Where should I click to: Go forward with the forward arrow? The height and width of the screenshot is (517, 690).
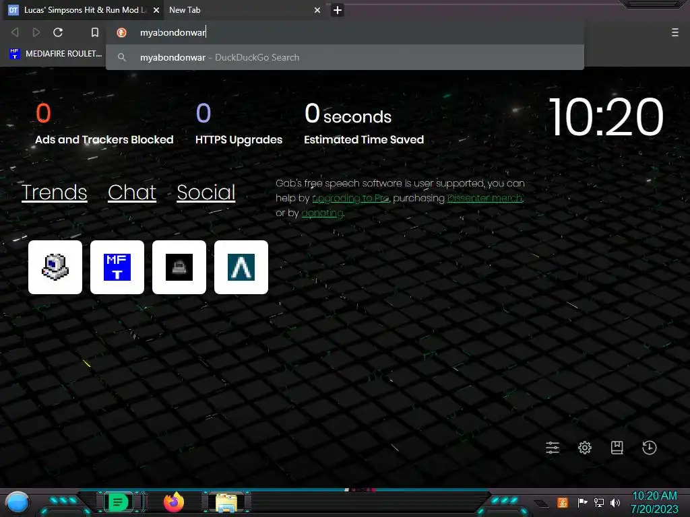point(36,32)
